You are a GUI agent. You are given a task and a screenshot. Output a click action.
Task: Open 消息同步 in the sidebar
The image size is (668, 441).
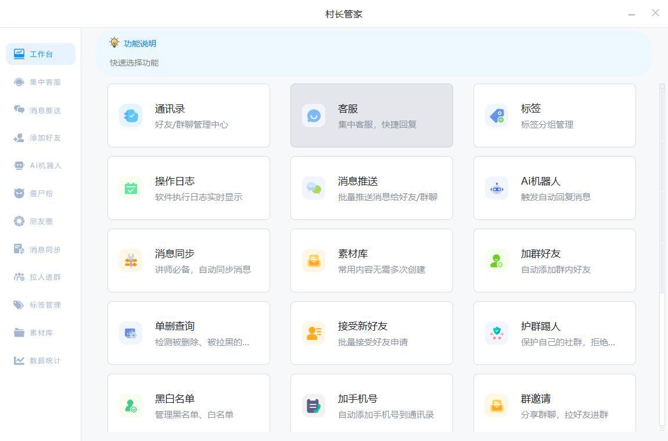[40, 249]
